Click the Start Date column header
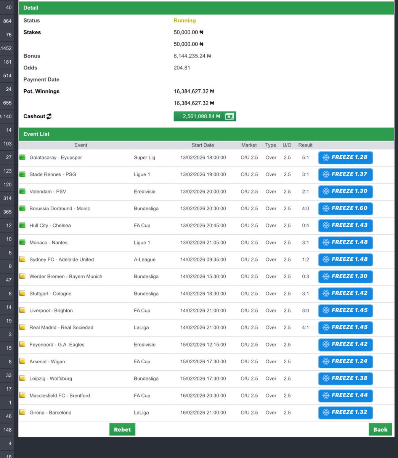The height and width of the screenshot is (458, 398). pyautogui.click(x=203, y=145)
